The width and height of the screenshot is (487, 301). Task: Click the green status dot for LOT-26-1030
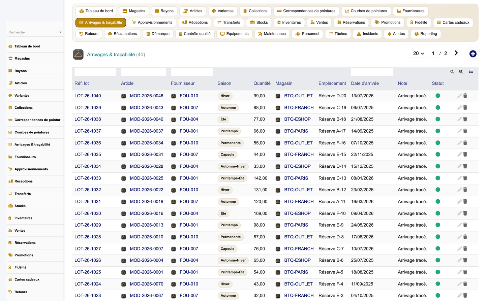(438, 213)
